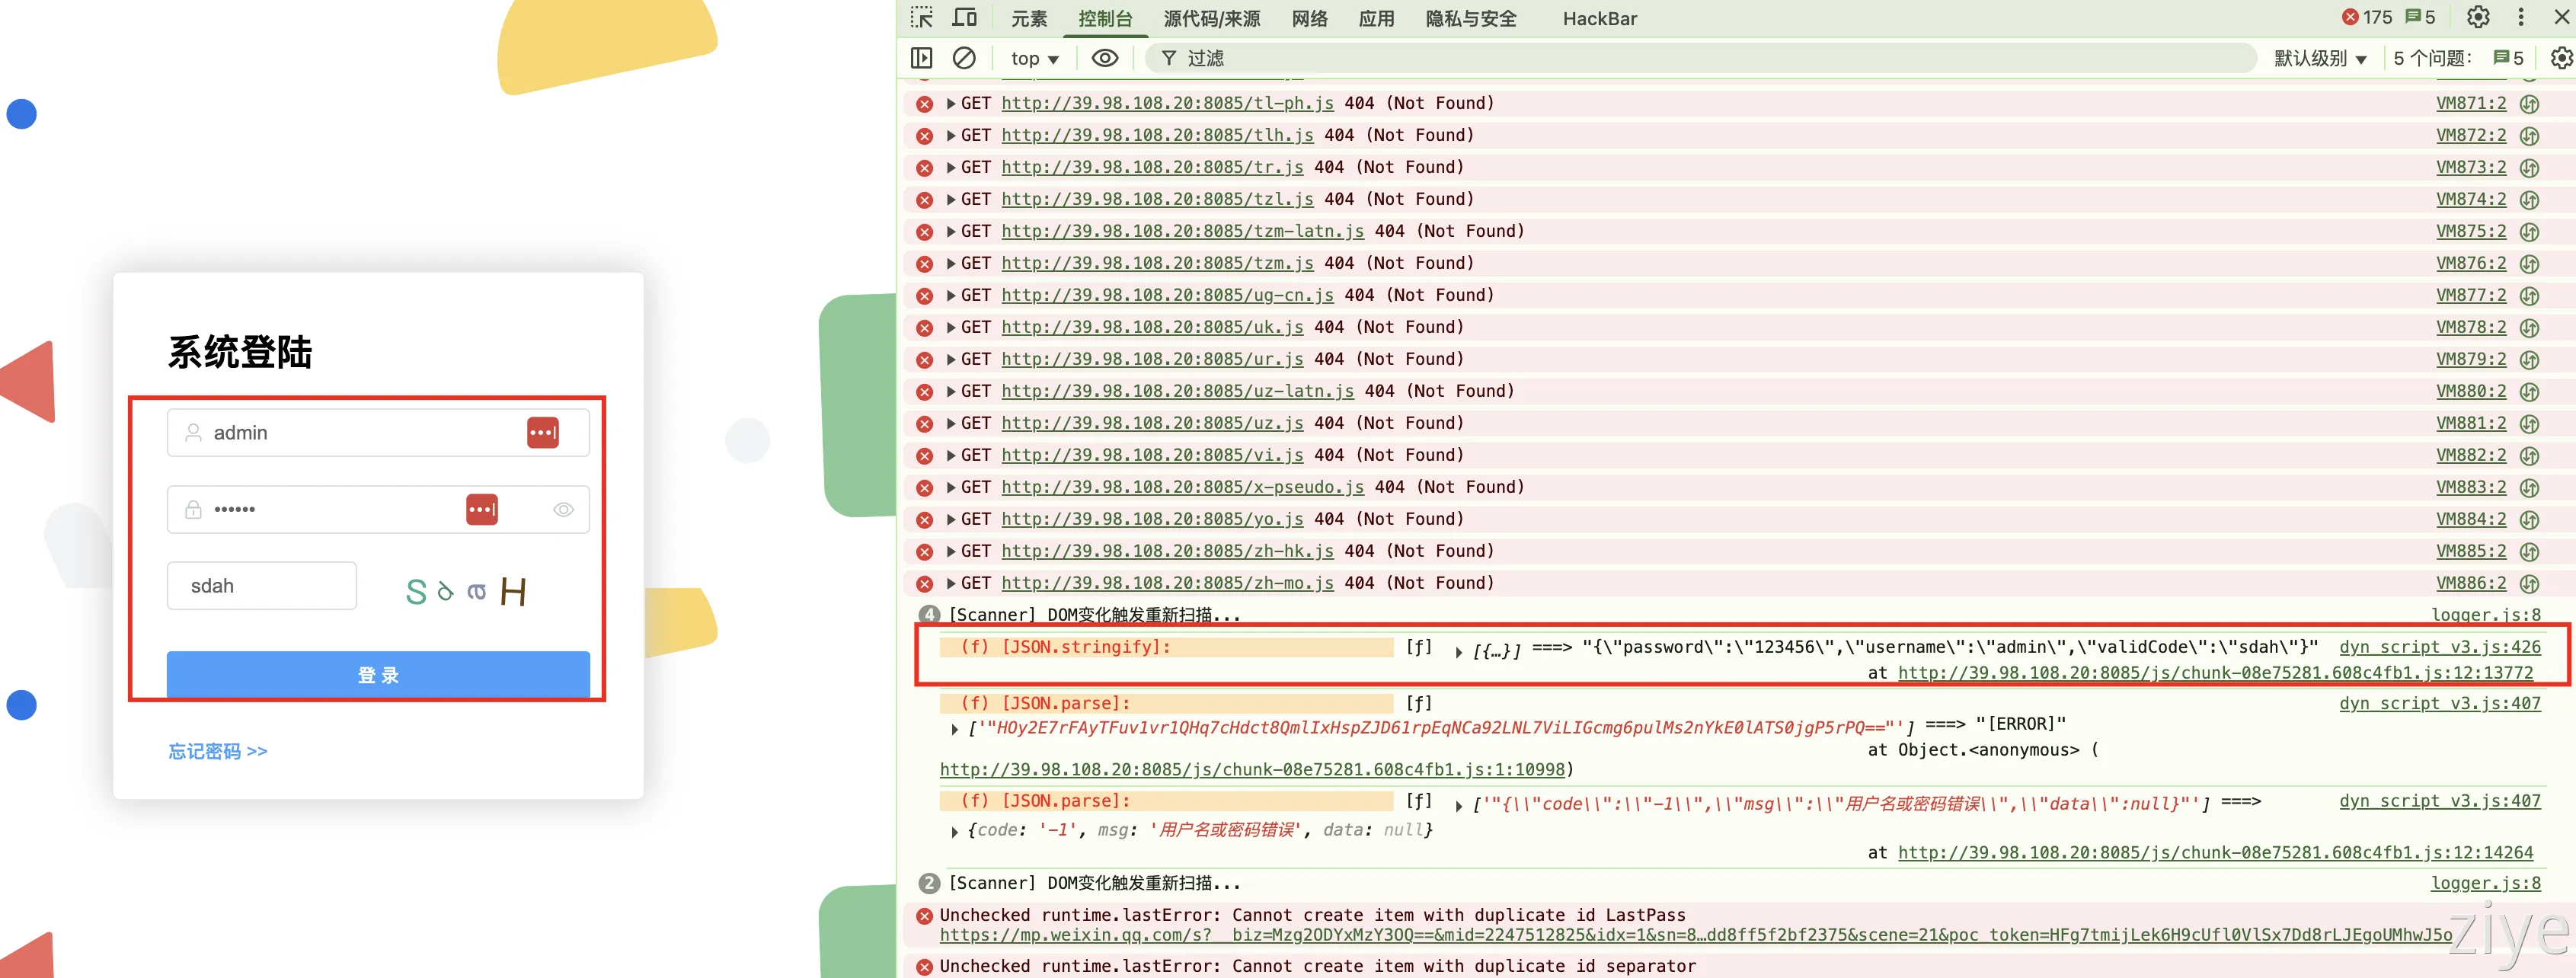This screenshot has width=2576, height=978.
Task: Switch to the 网络 tab
Action: click(1309, 19)
